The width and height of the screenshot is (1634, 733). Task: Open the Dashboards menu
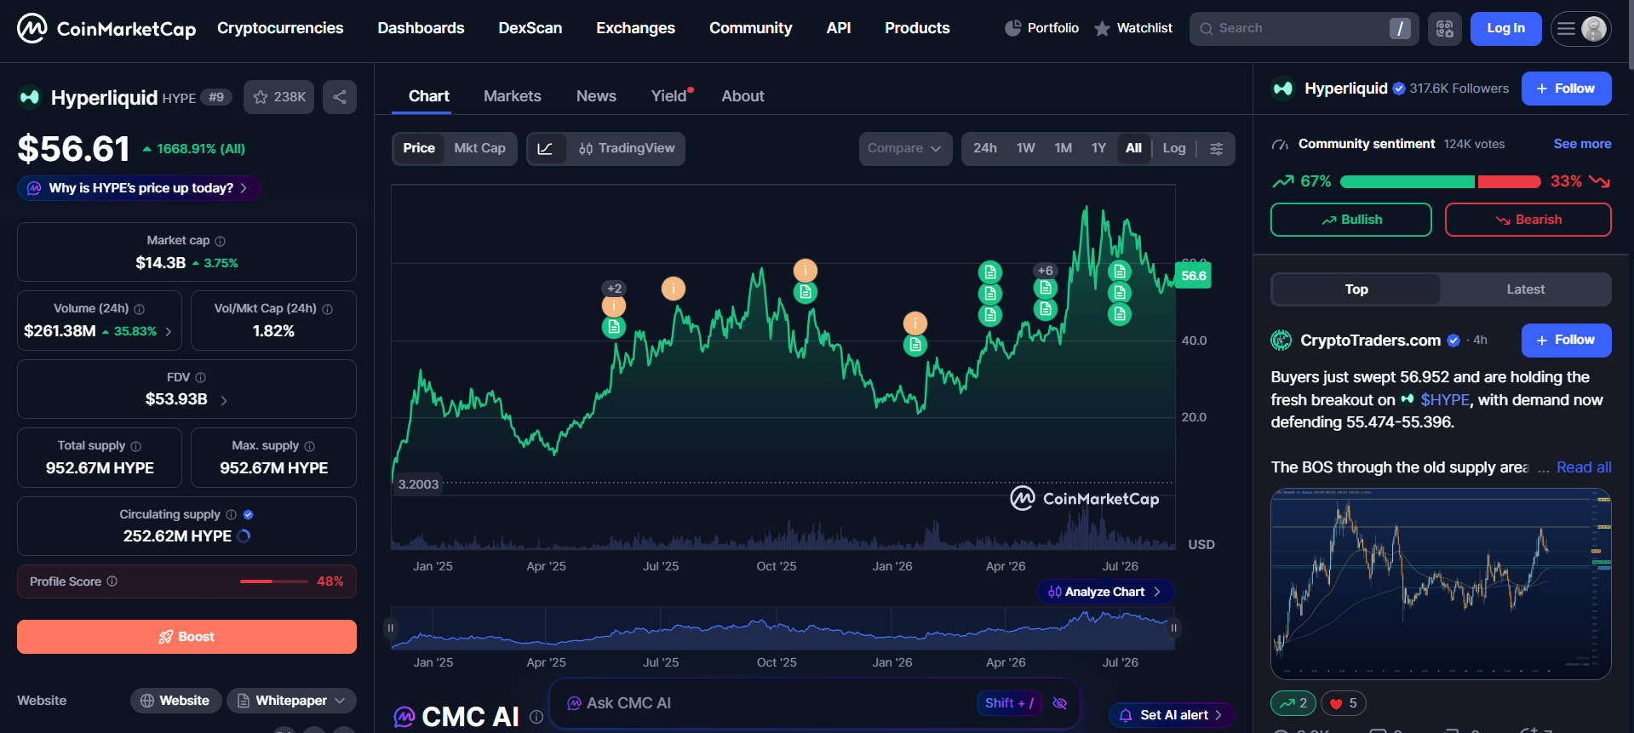click(421, 28)
